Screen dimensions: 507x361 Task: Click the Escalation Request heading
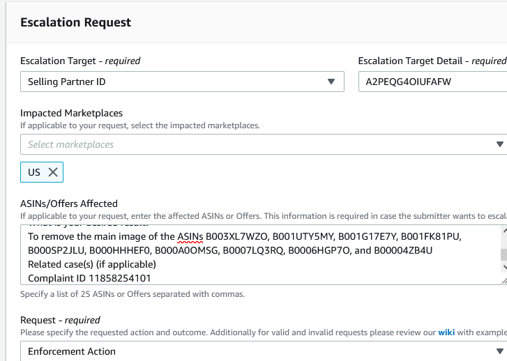(75, 22)
